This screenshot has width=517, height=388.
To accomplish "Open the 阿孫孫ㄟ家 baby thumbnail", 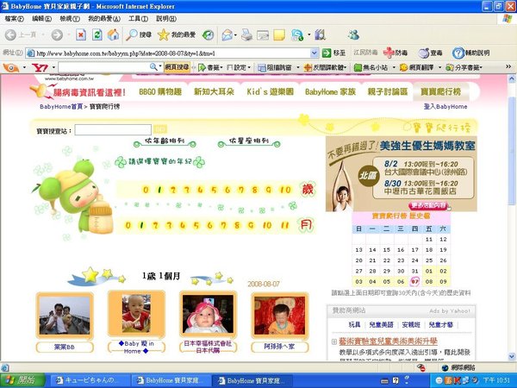I will (279, 316).
